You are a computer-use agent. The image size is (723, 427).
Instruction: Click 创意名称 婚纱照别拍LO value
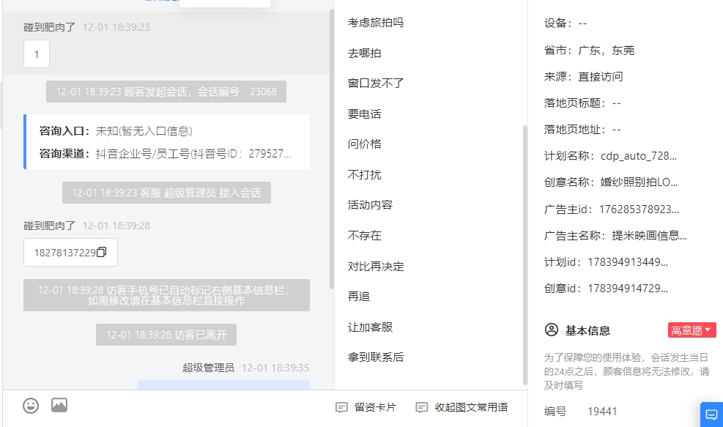pyautogui.click(x=639, y=182)
